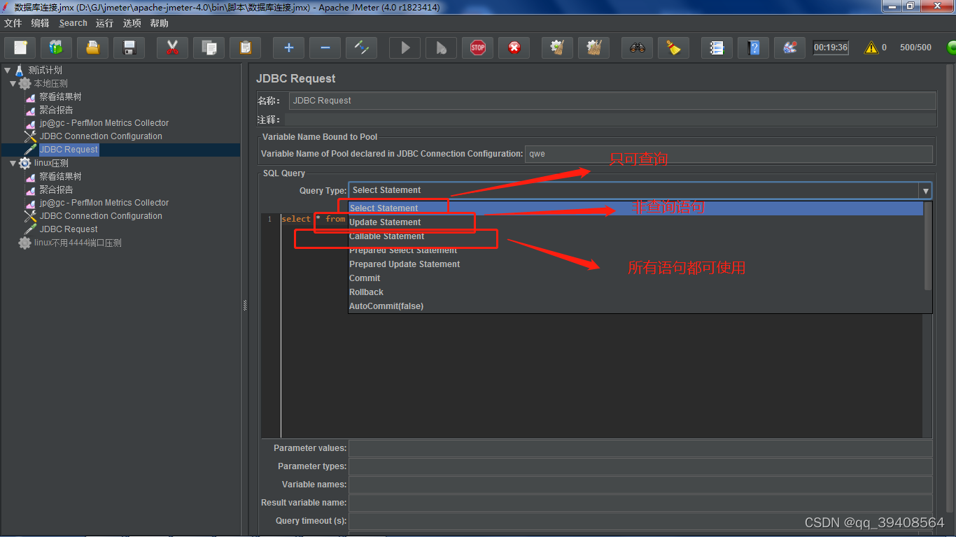Select JDBC Connection Configuration under 本地压测
Viewport: 956px width, 537px height.
pos(101,136)
